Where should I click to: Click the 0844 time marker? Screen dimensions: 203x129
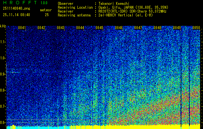(x=80, y=28)
